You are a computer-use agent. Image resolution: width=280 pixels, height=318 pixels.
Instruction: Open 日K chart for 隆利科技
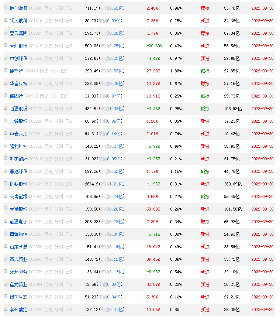point(69,146)
